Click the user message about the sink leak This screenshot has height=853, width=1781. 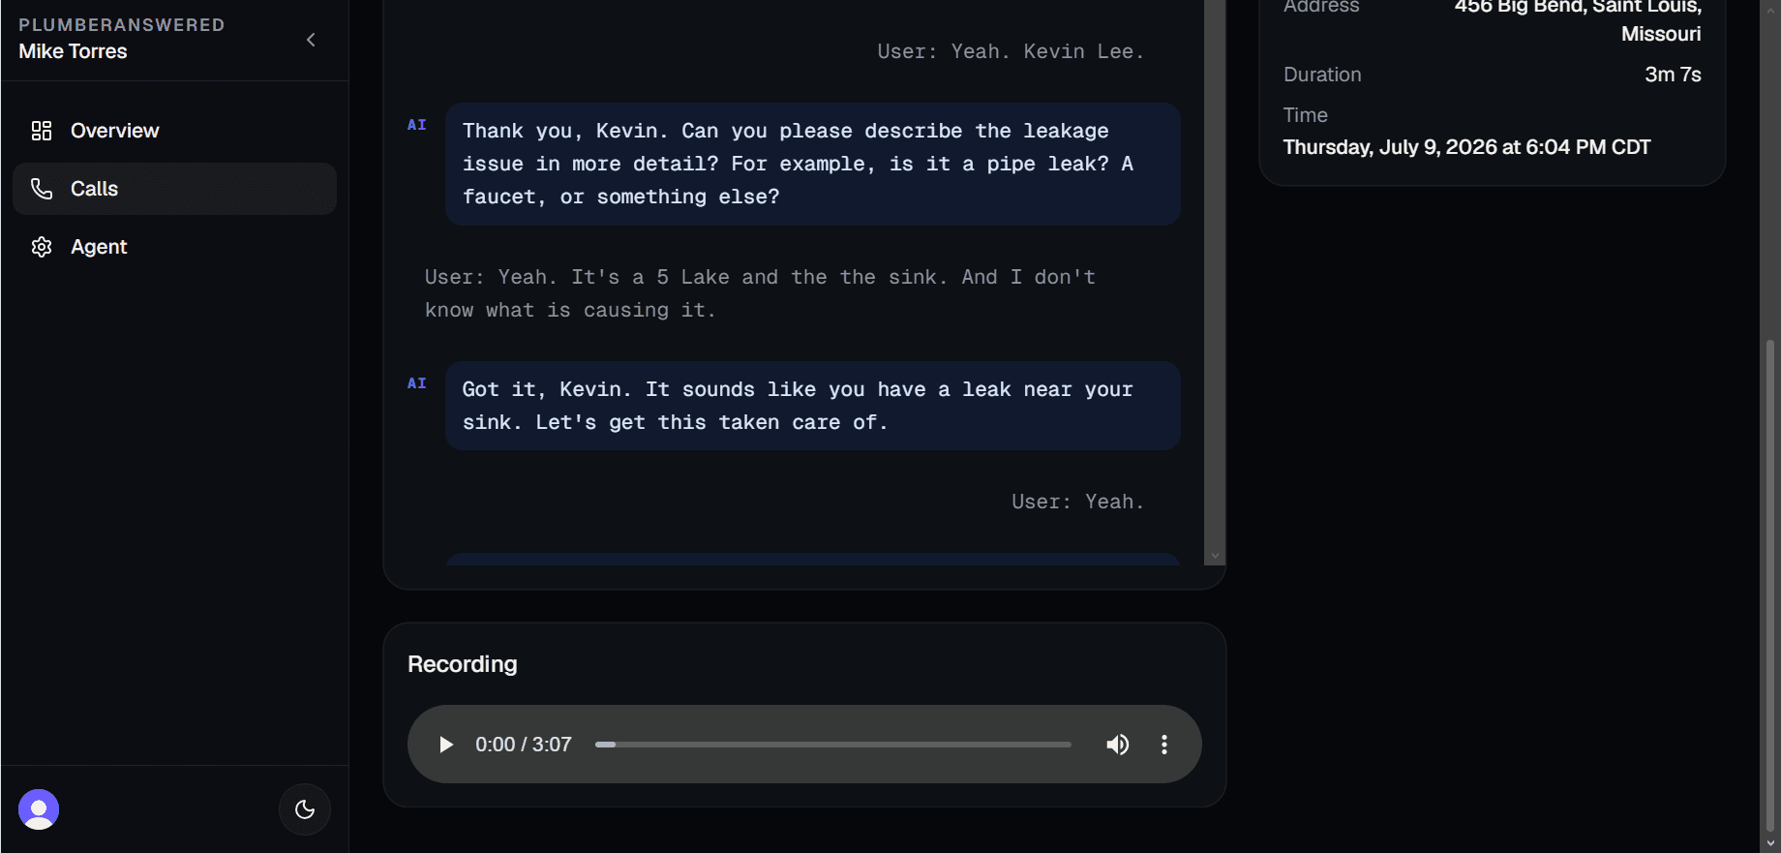coord(761,293)
